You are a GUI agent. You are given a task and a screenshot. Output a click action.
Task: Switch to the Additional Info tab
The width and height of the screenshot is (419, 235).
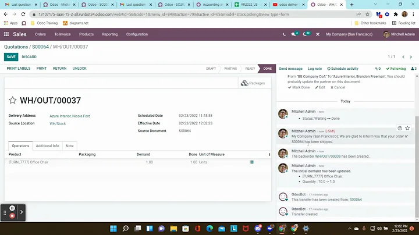coord(47,146)
